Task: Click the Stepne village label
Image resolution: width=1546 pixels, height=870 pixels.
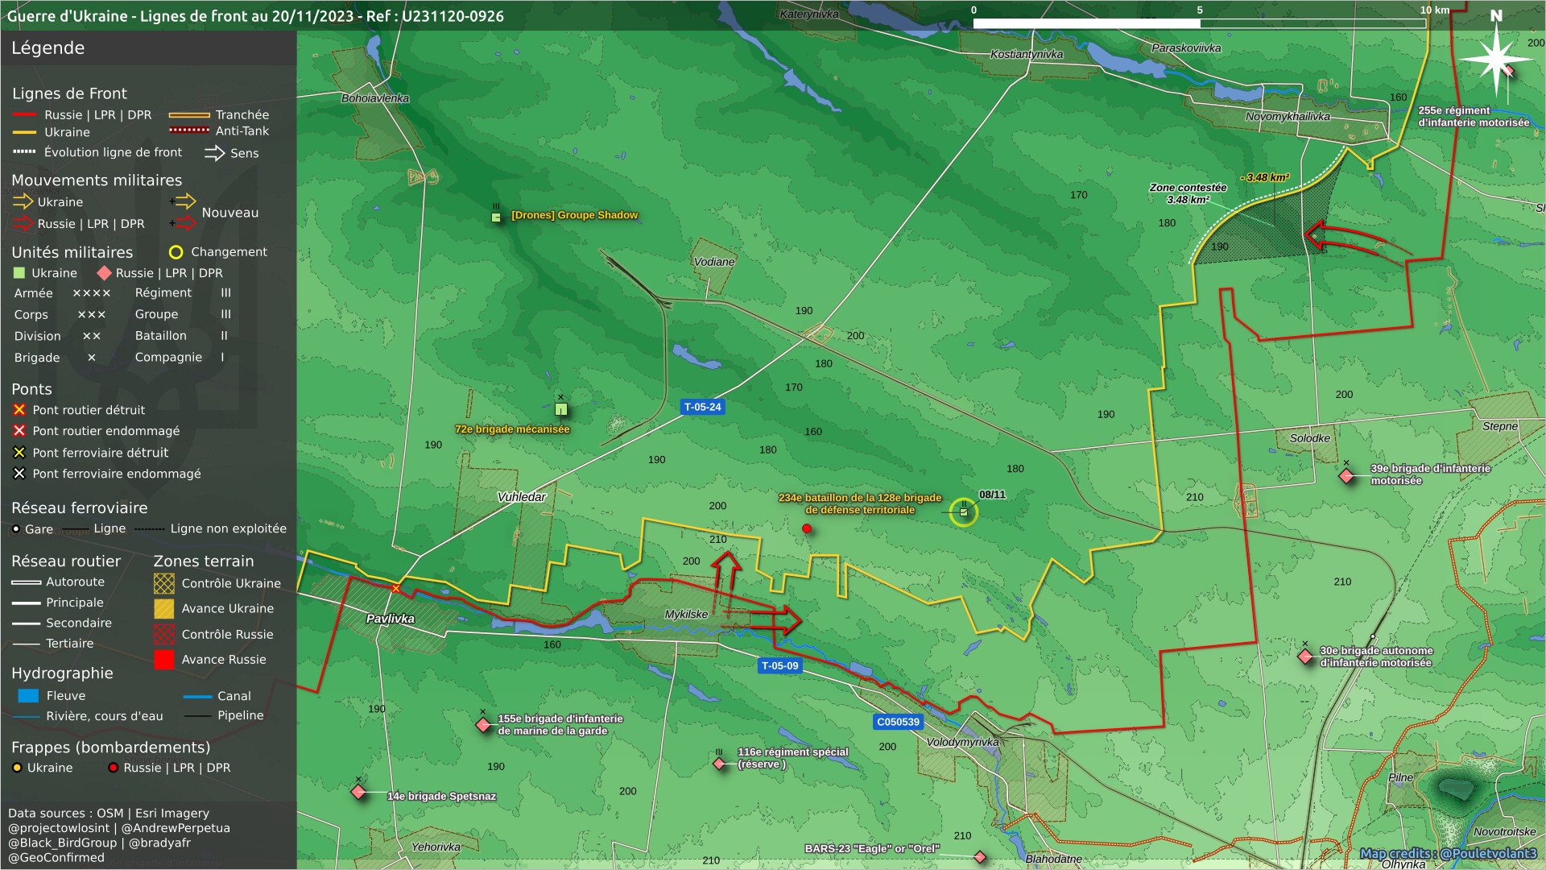Action: click(1500, 426)
